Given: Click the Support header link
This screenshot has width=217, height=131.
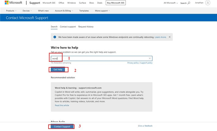Looking at the screenshot, I should pos(35,3).
